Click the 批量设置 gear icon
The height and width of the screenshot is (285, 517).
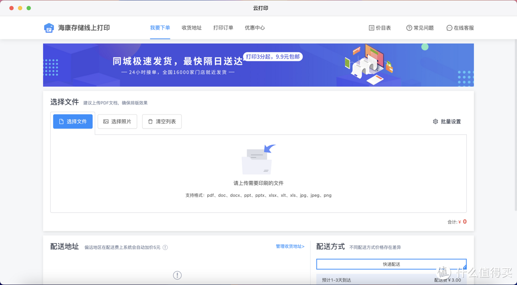coord(435,122)
